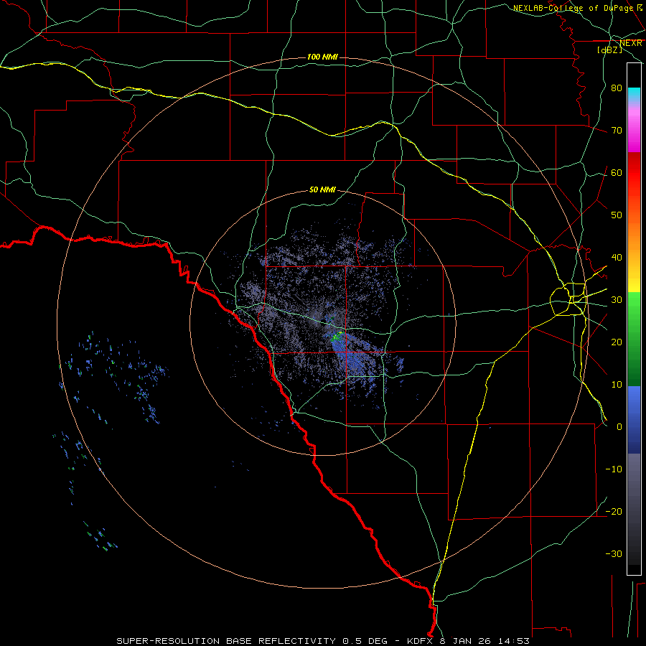The image size is (646, 646).
Task: Click the 60 value on the color scale
Action: coord(617,172)
